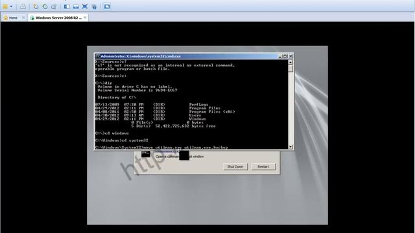Viewport: 415px width, 233px height.
Task: Open the power options dropdown arrow
Action: pyautogui.click(x=12, y=6)
